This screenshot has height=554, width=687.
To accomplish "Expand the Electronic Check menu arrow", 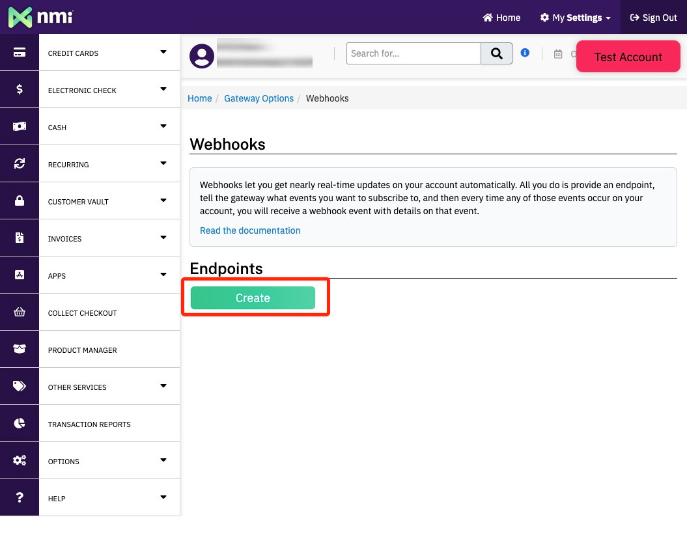I will point(163,89).
